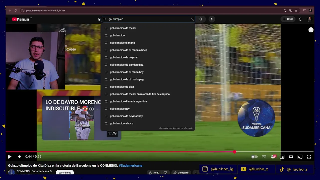Select suggestion 'gol olimpico de neymar'
Viewport: 320px width, 180px height.
(x=148, y=57)
